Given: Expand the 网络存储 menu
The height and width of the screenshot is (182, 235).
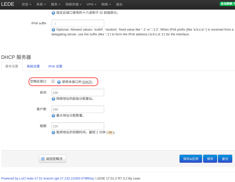Looking at the screenshot, I should click(74, 5).
